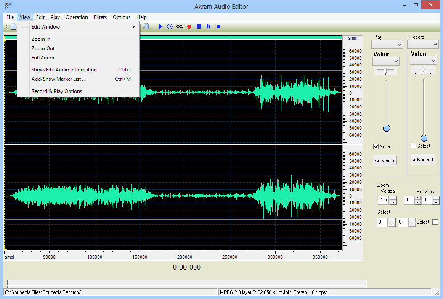Click the blue Stop square icon

click(x=218, y=26)
